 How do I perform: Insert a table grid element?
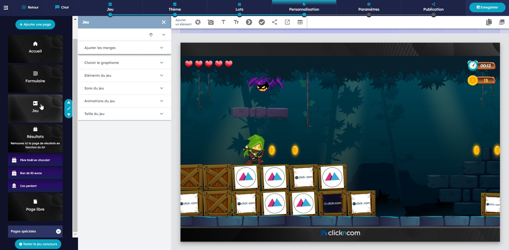point(300,22)
